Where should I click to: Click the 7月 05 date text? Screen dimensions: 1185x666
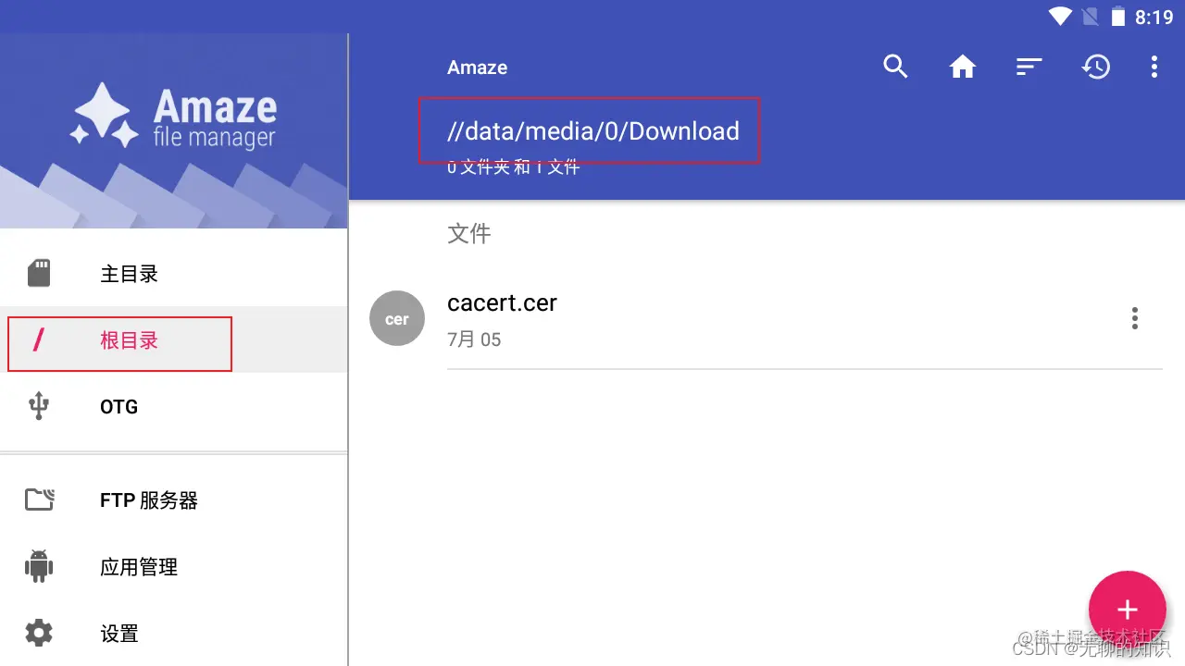474,339
